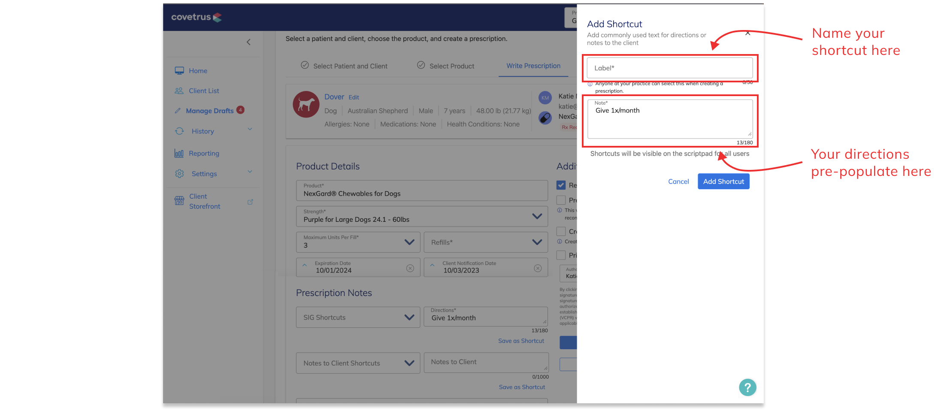This screenshot has height=411, width=944.
Task: Click Save as Shortcut under Directions
Action: (521, 341)
